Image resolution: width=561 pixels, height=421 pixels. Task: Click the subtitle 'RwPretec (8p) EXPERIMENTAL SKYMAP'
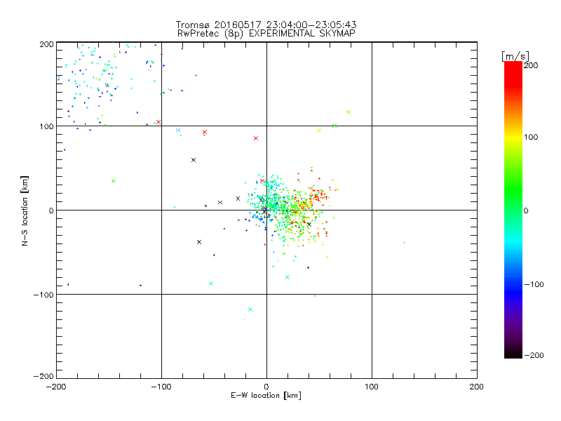click(x=266, y=34)
